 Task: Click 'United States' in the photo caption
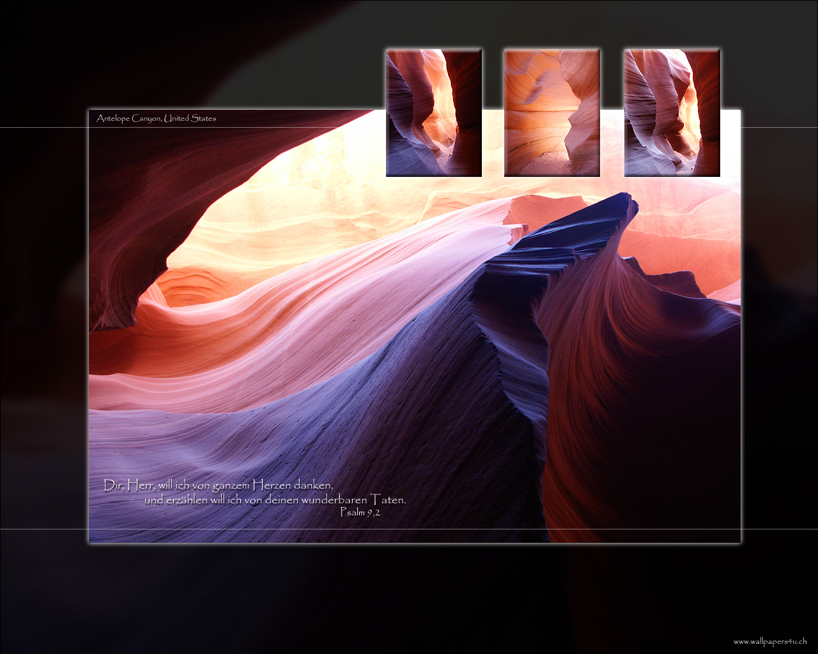coord(190,118)
